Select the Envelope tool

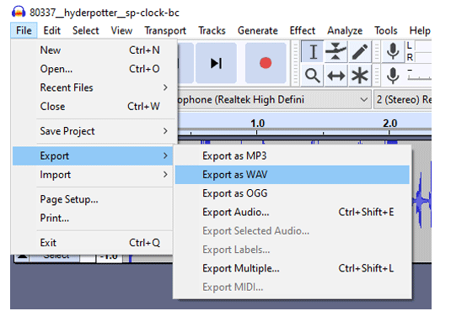(x=335, y=52)
